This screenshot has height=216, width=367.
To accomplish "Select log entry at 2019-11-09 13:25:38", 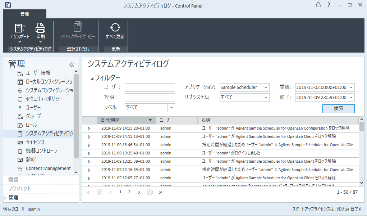I will [x=220, y=161].
